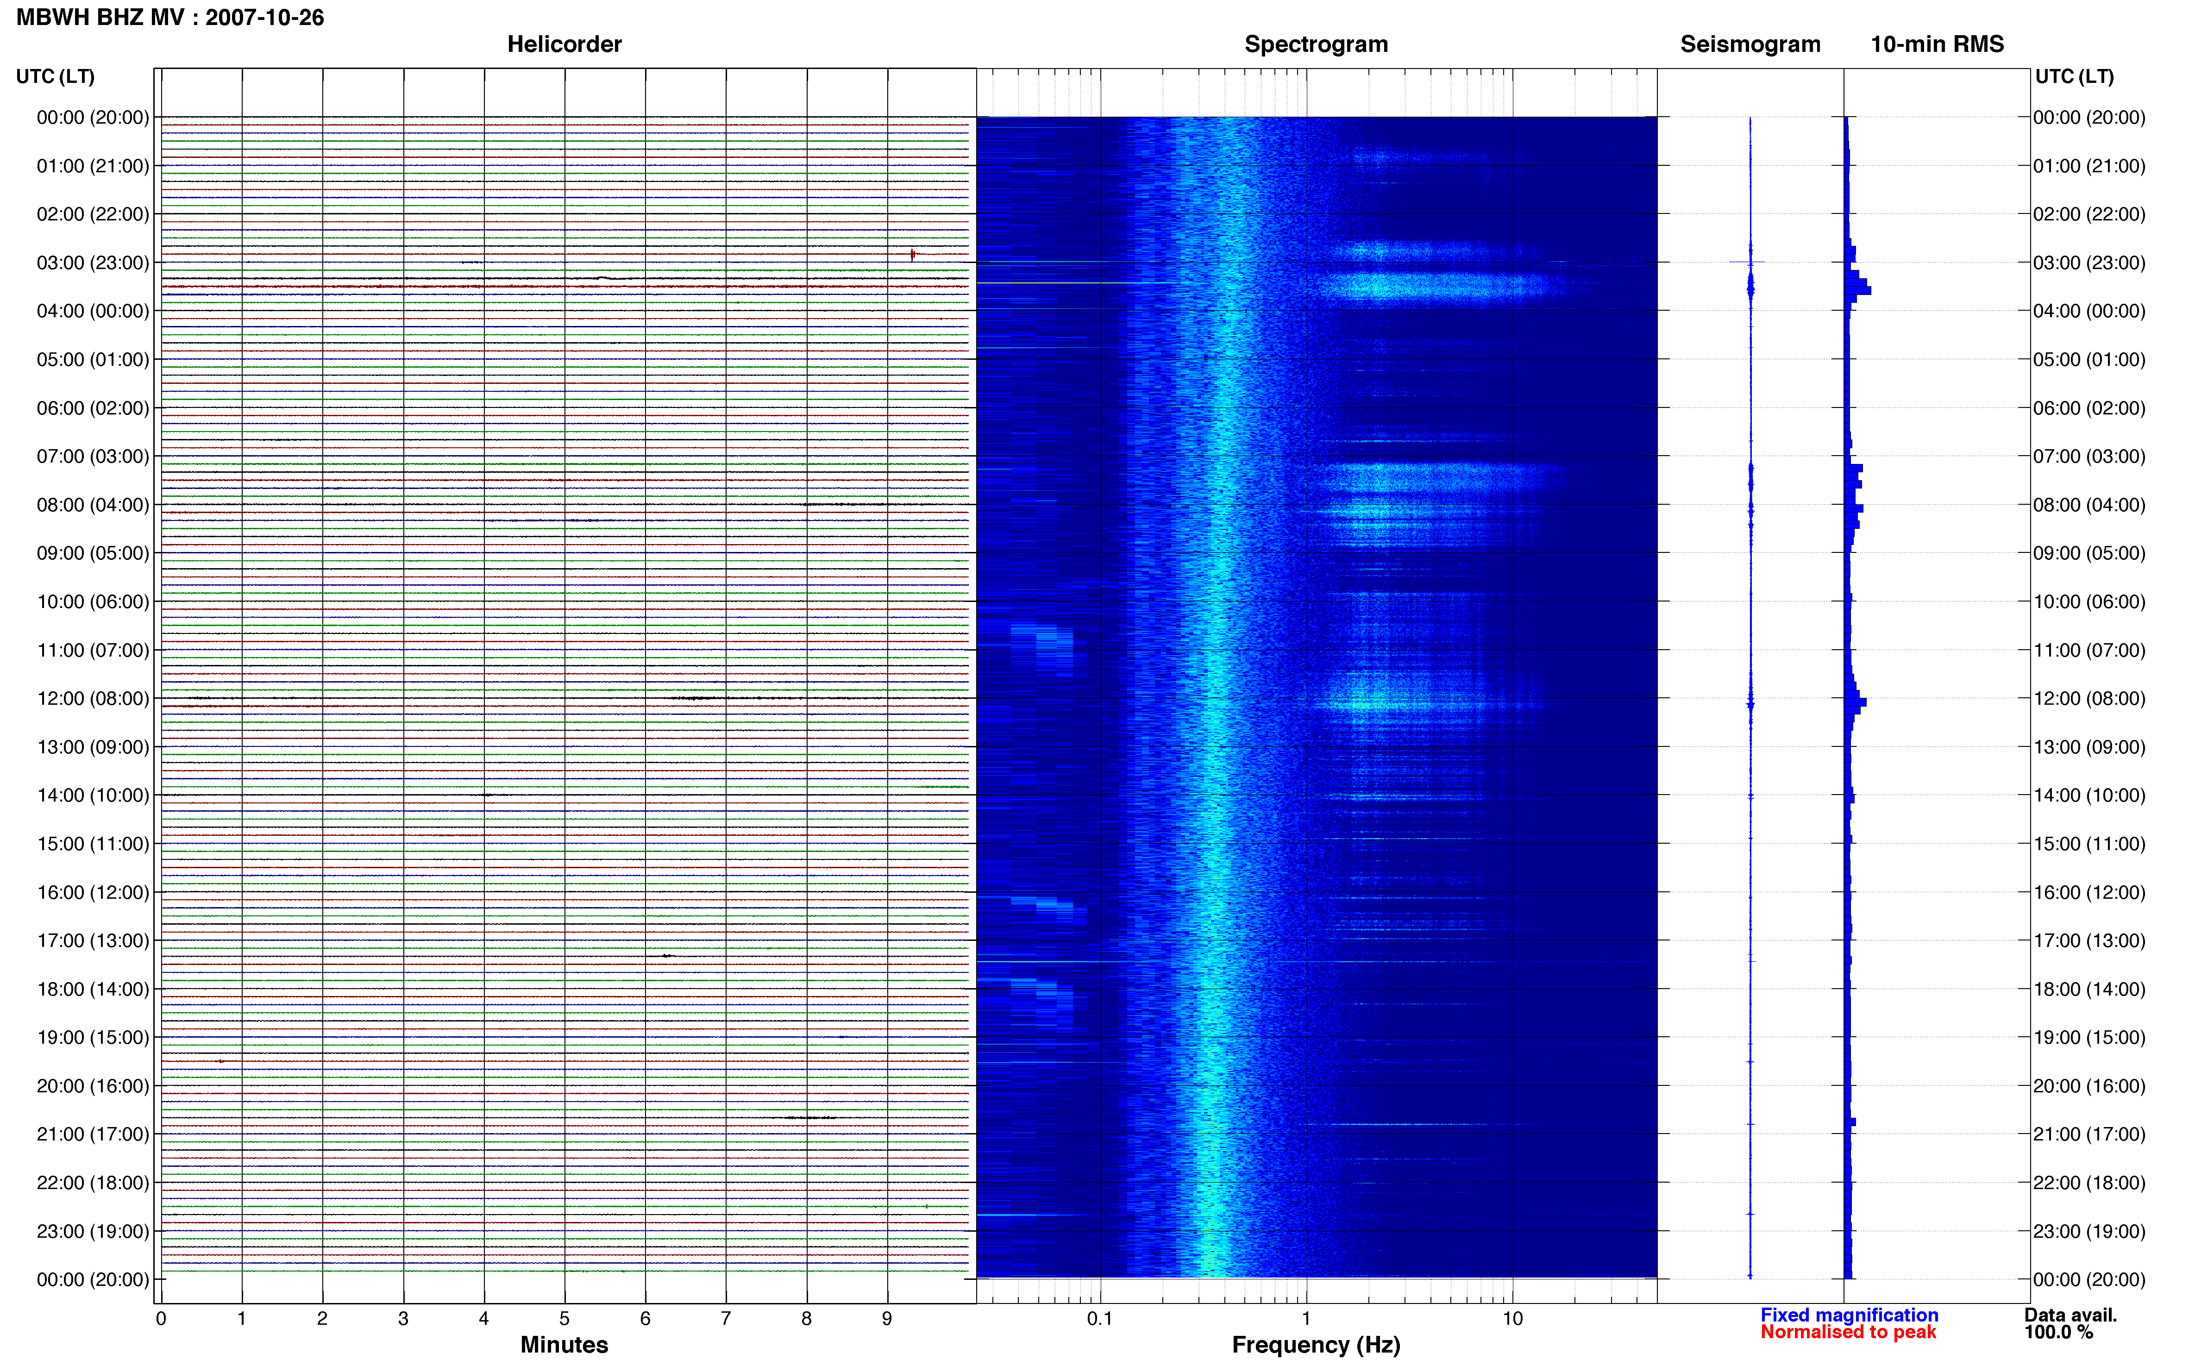Viewport: 2195px width, 1372px height.
Task: Click minute tick label '8' under the helicorder
Action: pos(806,1319)
